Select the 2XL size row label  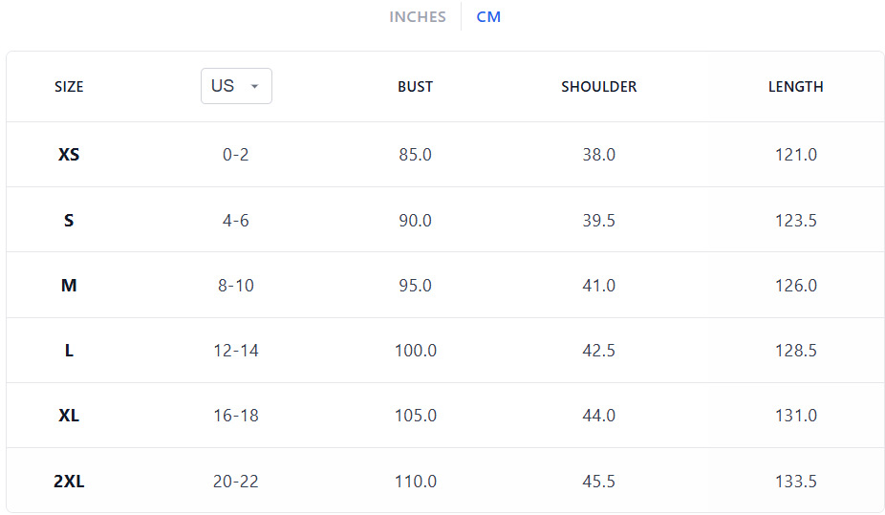[69, 482]
